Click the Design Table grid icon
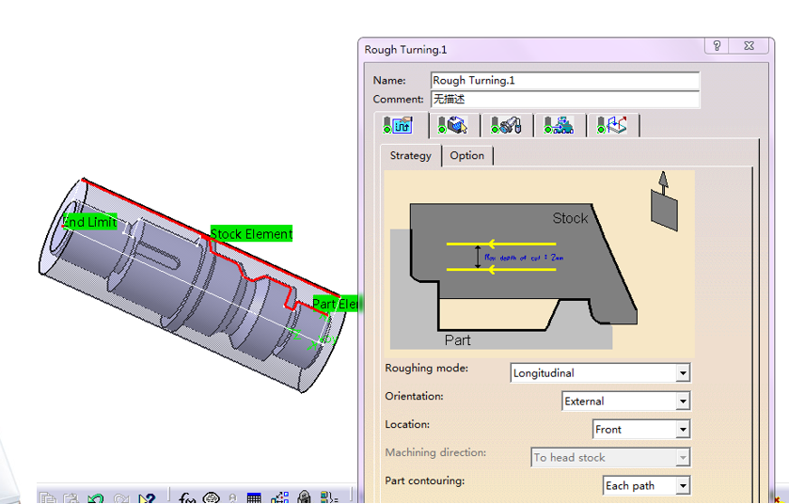Image resolution: width=789 pixels, height=504 pixels. click(x=255, y=497)
